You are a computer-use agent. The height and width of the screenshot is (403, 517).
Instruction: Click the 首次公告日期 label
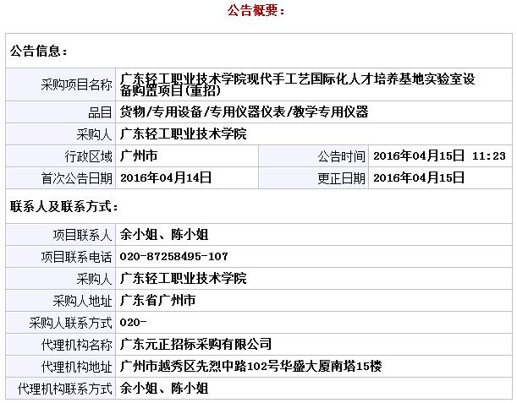pos(76,178)
